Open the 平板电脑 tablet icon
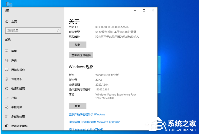The height and width of the screenshot is (134, 199). (x=7, y=107)
